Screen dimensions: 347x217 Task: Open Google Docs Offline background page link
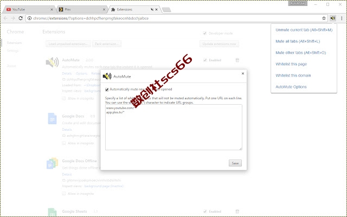[104, 186]
